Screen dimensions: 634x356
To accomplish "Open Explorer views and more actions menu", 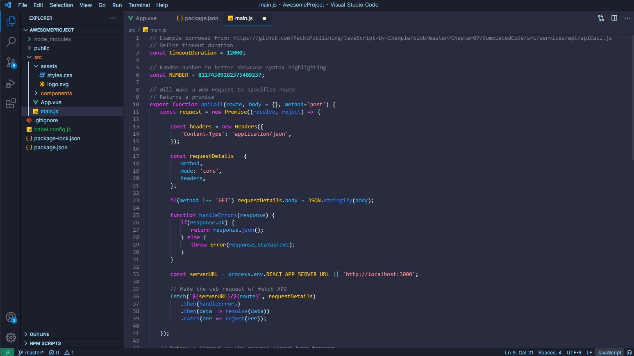I will (113, 18).
